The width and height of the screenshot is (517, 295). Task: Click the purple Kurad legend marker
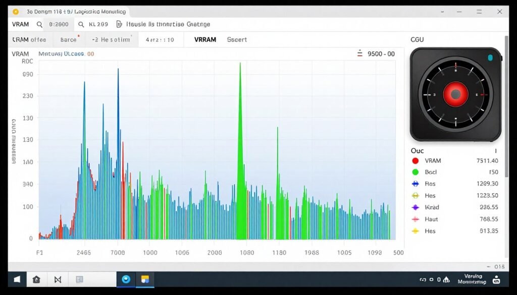[x=416, y=207]
